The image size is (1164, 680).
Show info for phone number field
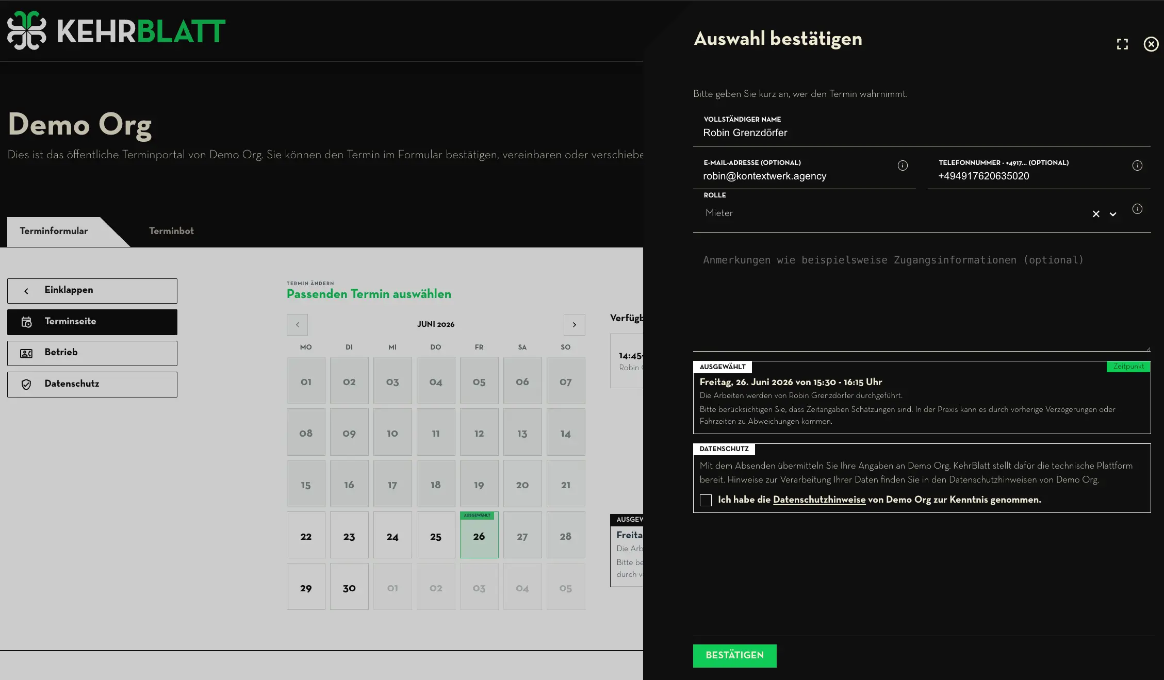click(x=1137, y=165)
